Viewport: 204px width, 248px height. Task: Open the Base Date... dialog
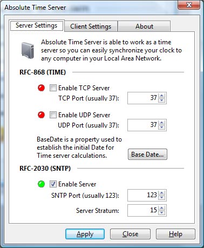147,155
